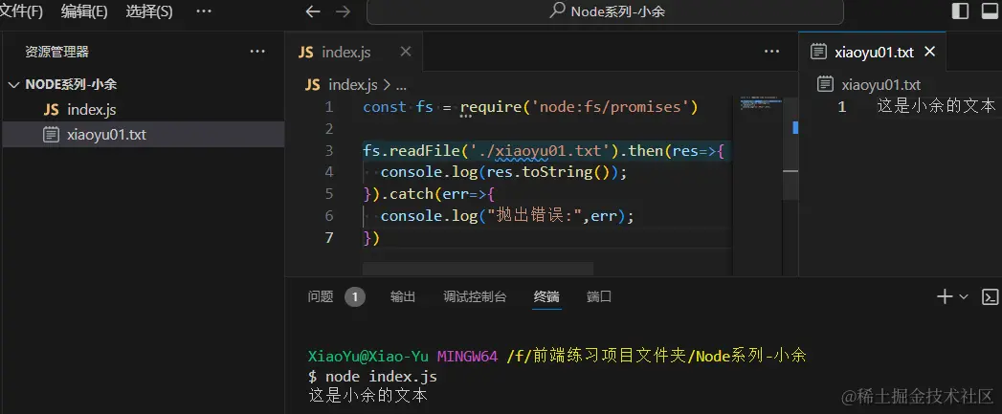The image size is (1002, 414).
Task: Switch to the 终端 panel tab
Action: (547, 296)
